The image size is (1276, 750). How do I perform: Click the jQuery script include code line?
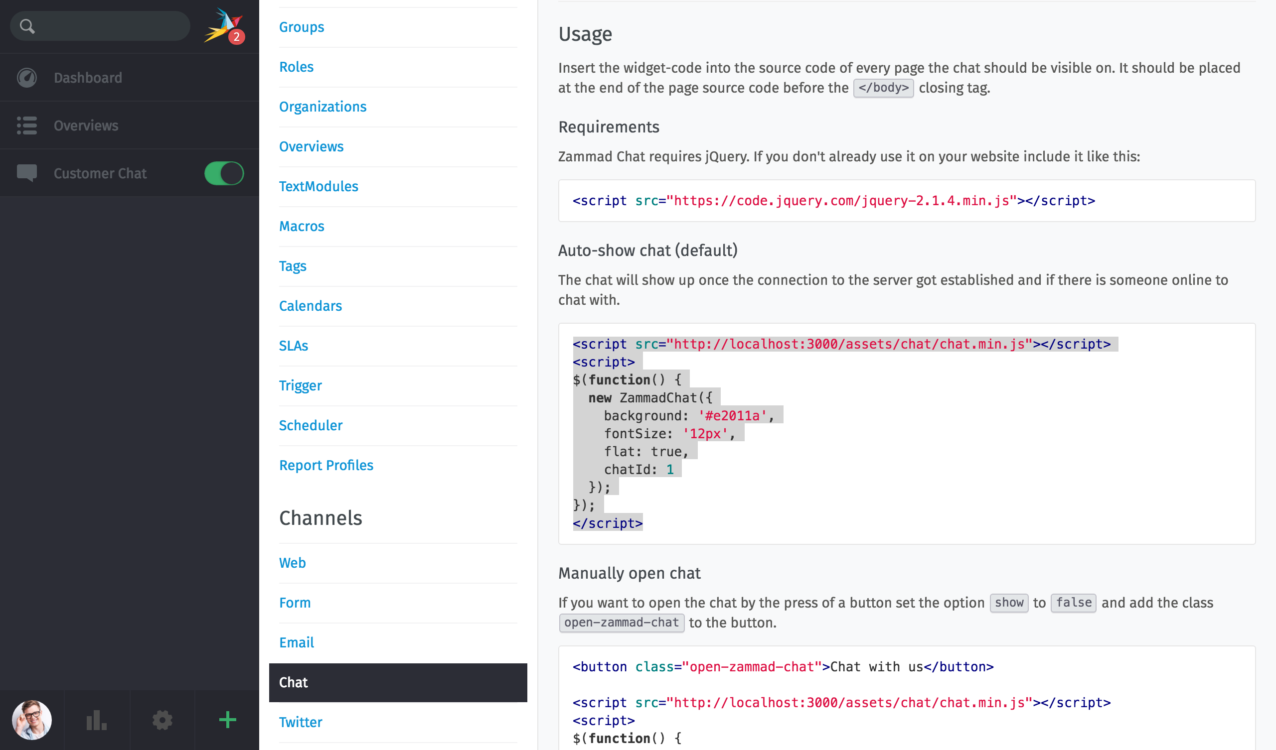coord(834,201)
